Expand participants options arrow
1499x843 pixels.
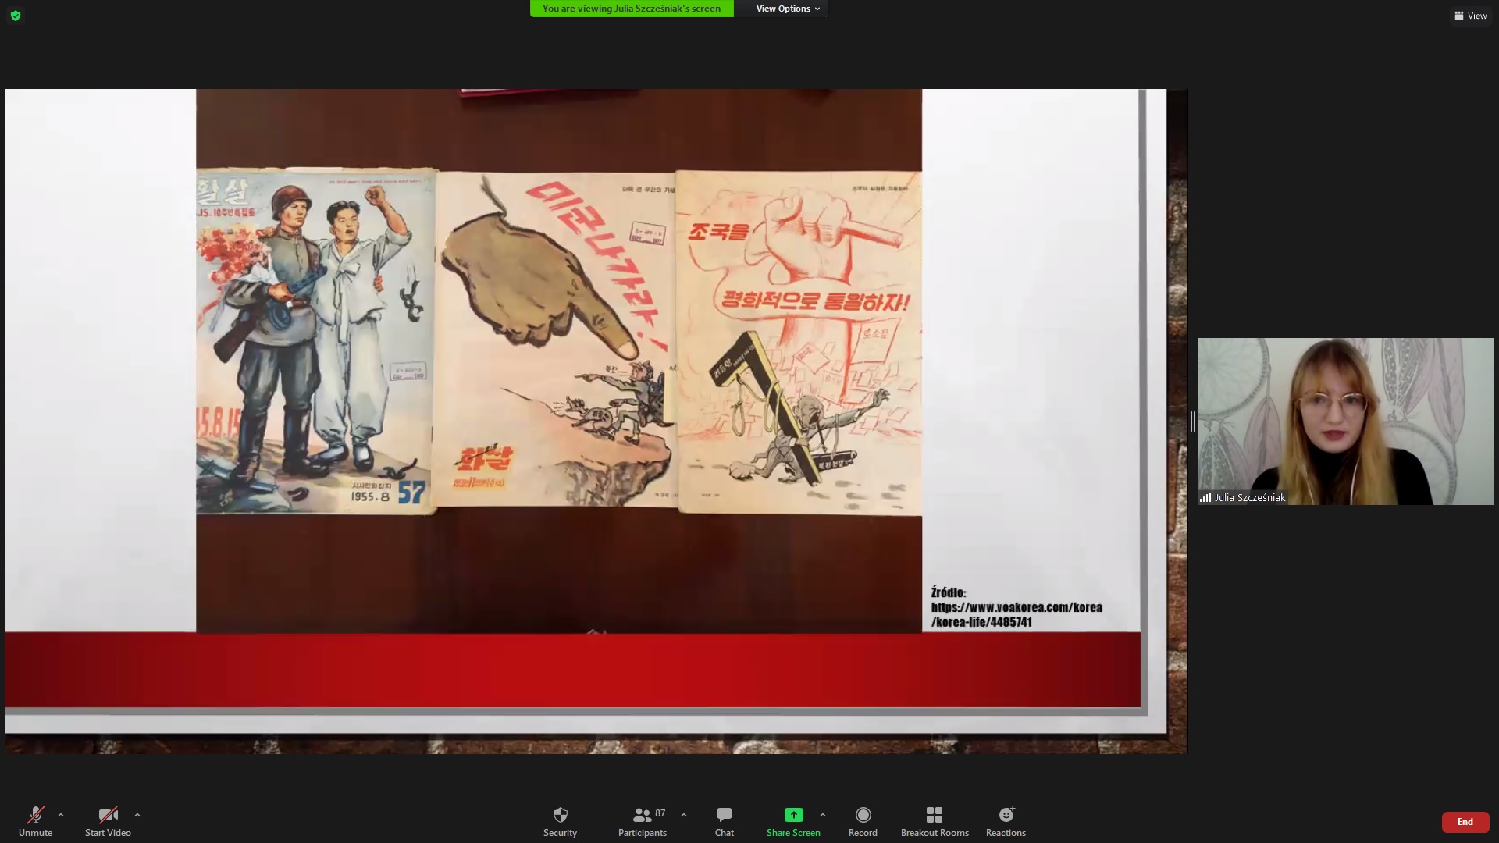(684, 815)
